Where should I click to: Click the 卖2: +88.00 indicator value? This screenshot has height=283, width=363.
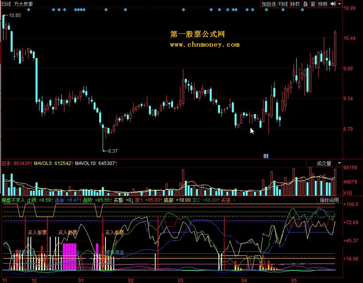pyautogui.click(x=206, y=200)
